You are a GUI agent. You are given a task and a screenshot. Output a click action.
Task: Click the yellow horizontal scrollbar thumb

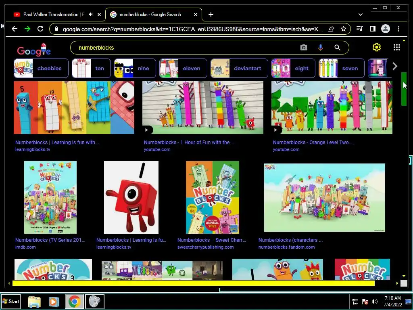point(193,283)
